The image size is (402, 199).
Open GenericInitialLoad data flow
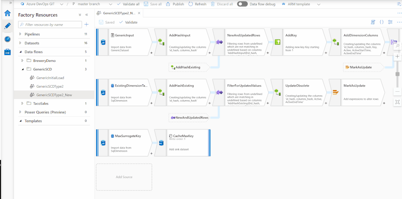click(x=50, y=78)
